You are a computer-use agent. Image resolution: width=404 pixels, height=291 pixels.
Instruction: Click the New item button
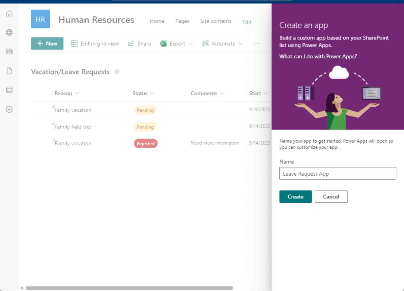tap(47, 43)
